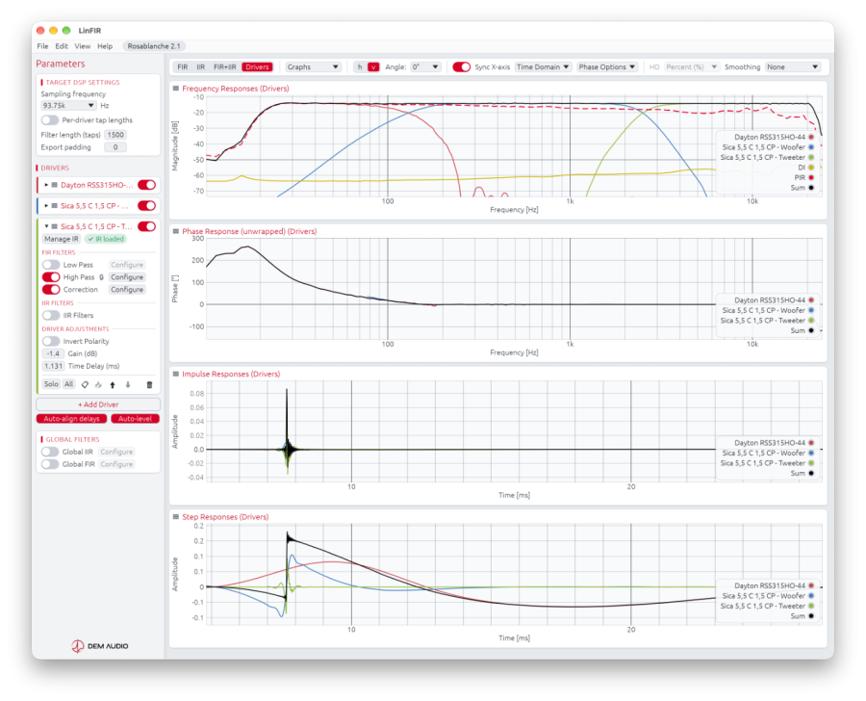This screenshot has width=866, height=701.
Task: Open the Sampling frequency 93.75k dropdown
Action: pos(68,106)
